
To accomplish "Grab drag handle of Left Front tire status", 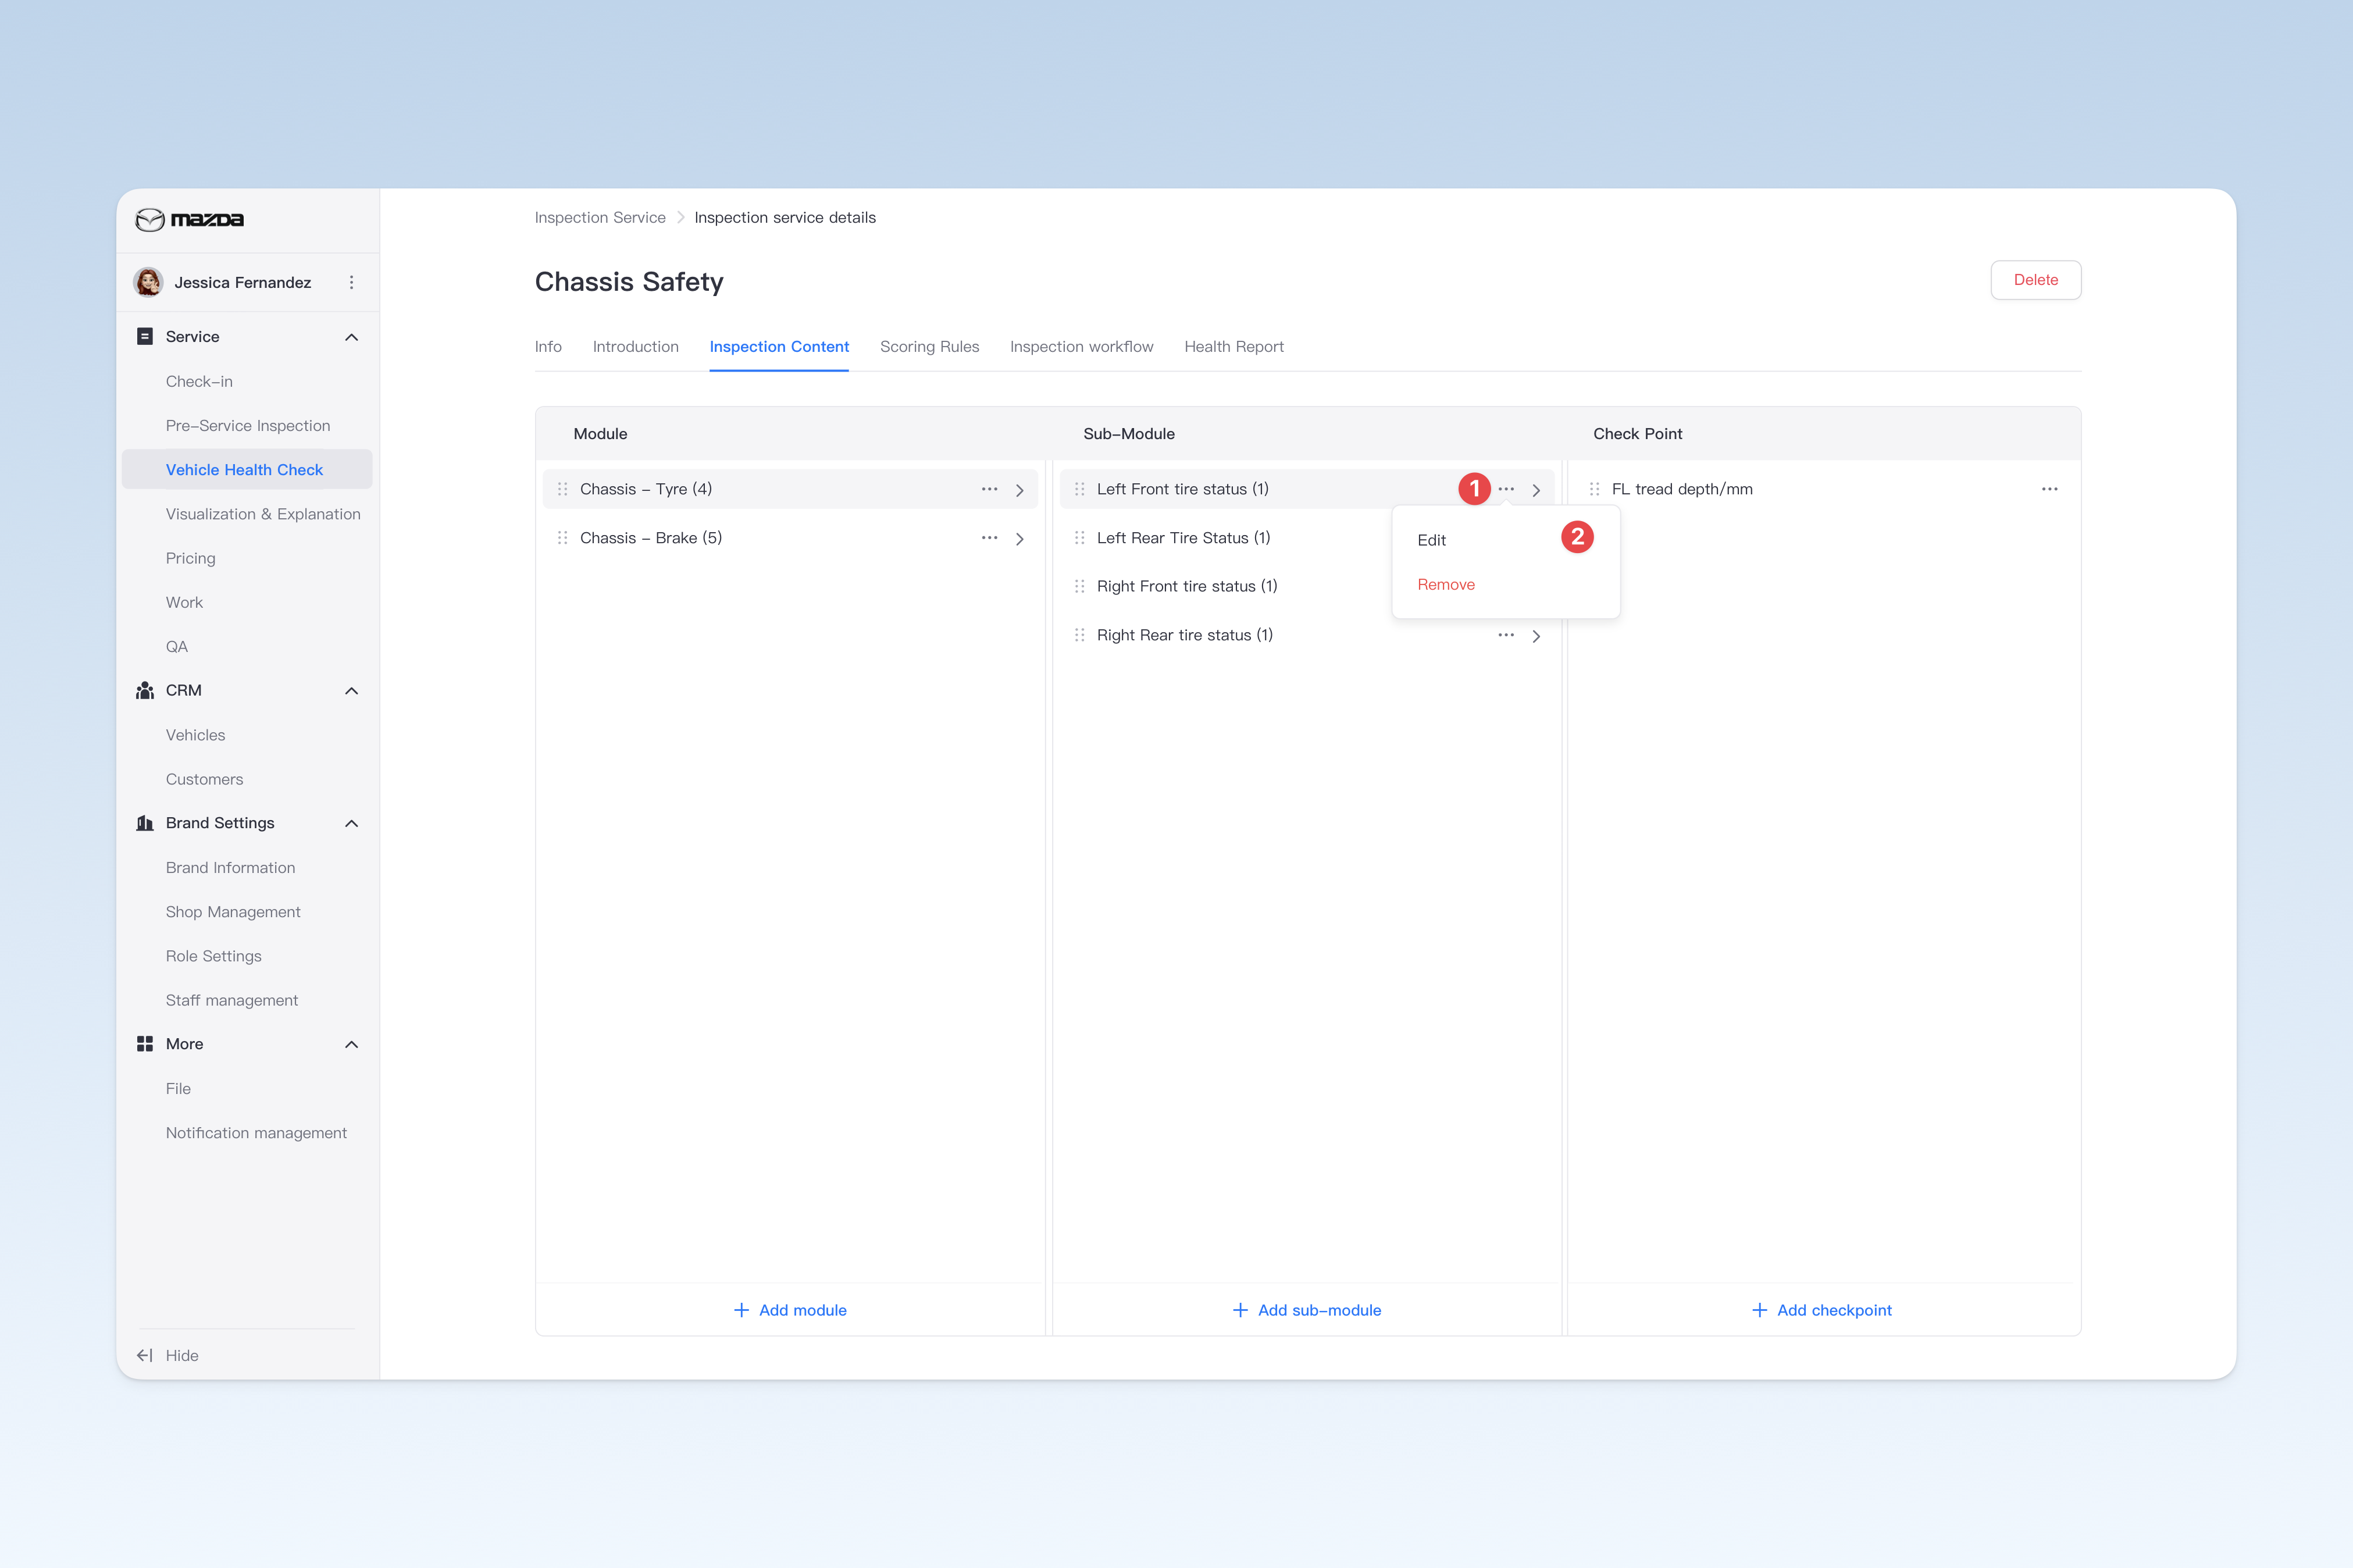I will click(1079, 489).
